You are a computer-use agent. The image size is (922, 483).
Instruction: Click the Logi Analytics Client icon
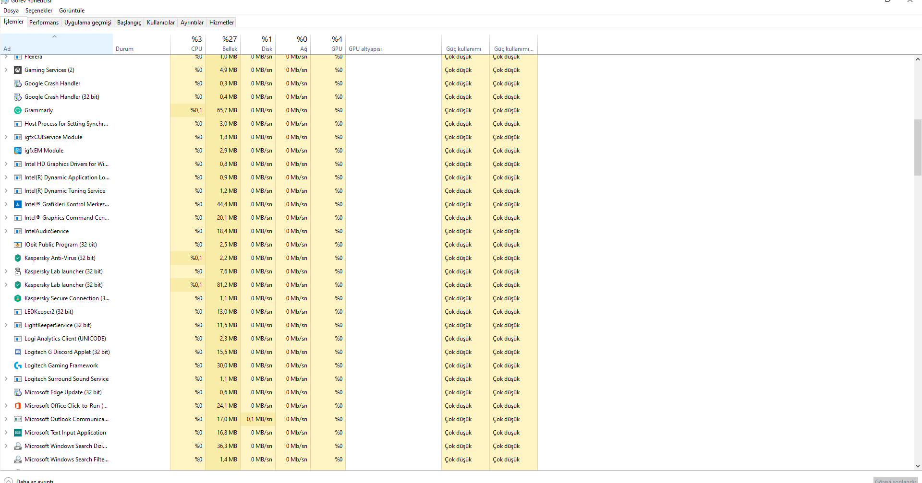[x=18, y=339]
